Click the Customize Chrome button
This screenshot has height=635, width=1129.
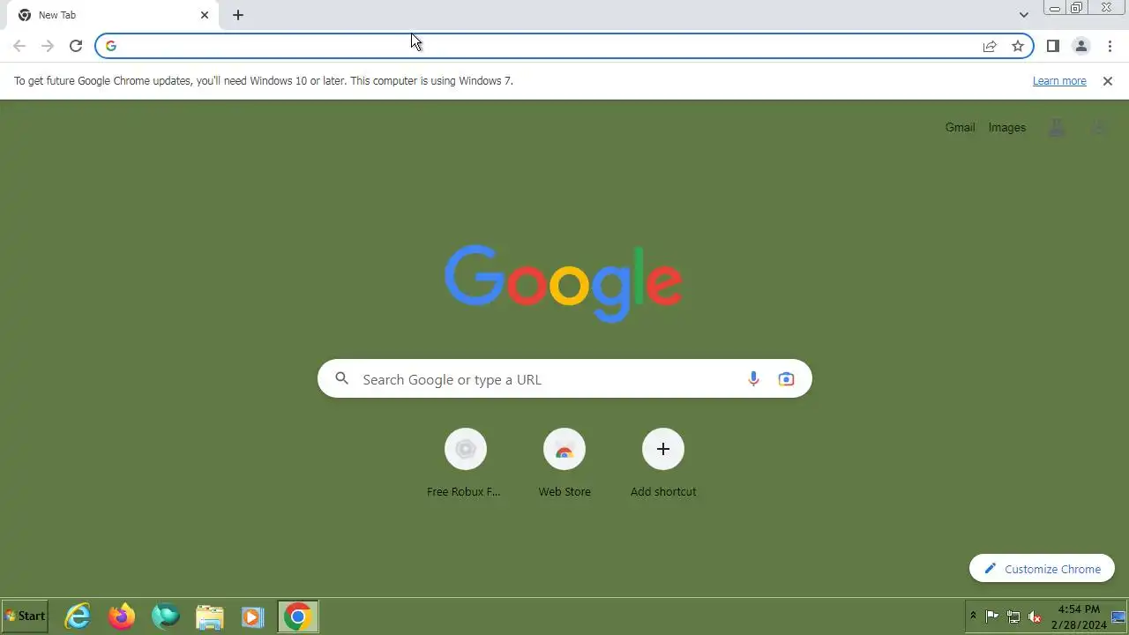tap(1042, 569)
